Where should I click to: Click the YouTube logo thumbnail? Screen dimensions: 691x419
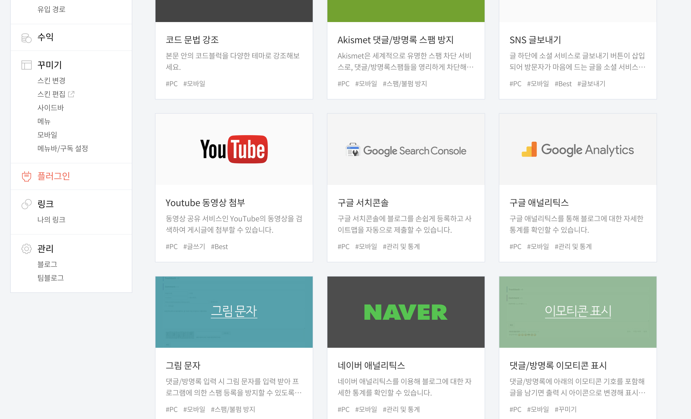click(234, 149)
